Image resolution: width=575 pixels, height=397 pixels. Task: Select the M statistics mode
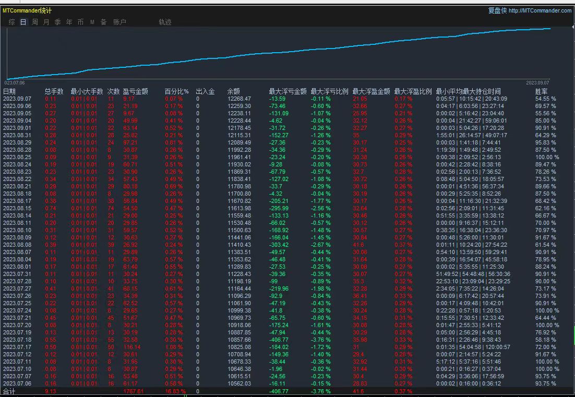tap(92, 22)
